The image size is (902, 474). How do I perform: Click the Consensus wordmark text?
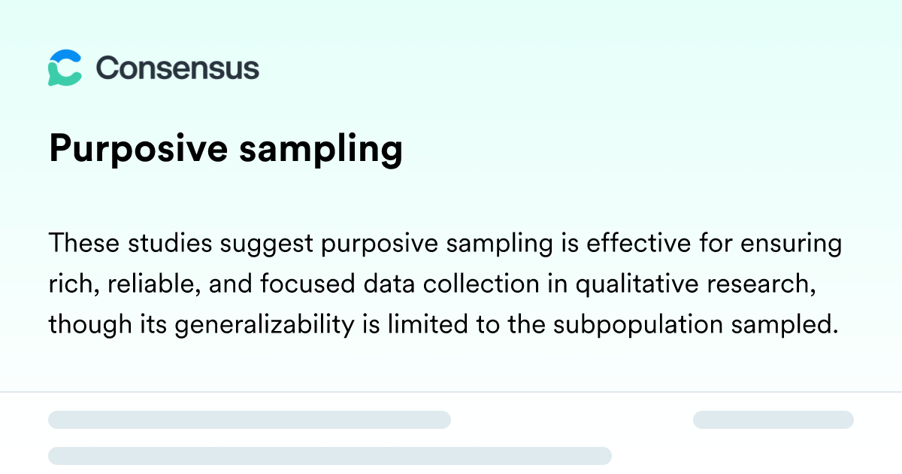[x=177, y=68]
